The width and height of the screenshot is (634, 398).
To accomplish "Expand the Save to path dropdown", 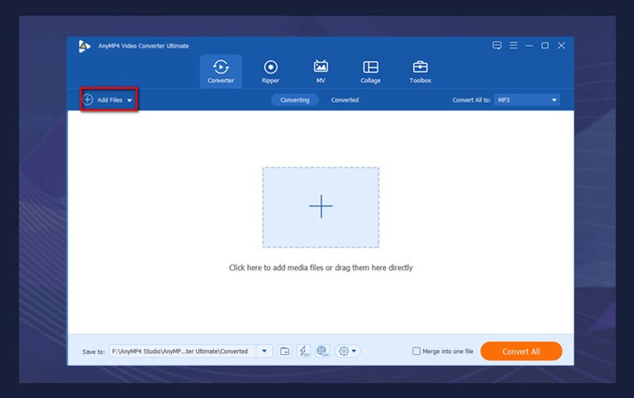I will click(x=265, y=352).
